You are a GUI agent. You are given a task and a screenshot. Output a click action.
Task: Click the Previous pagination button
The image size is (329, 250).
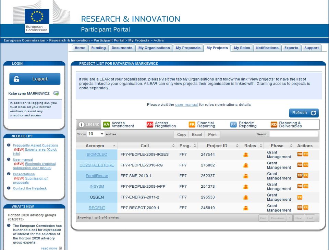coord(277,218)
